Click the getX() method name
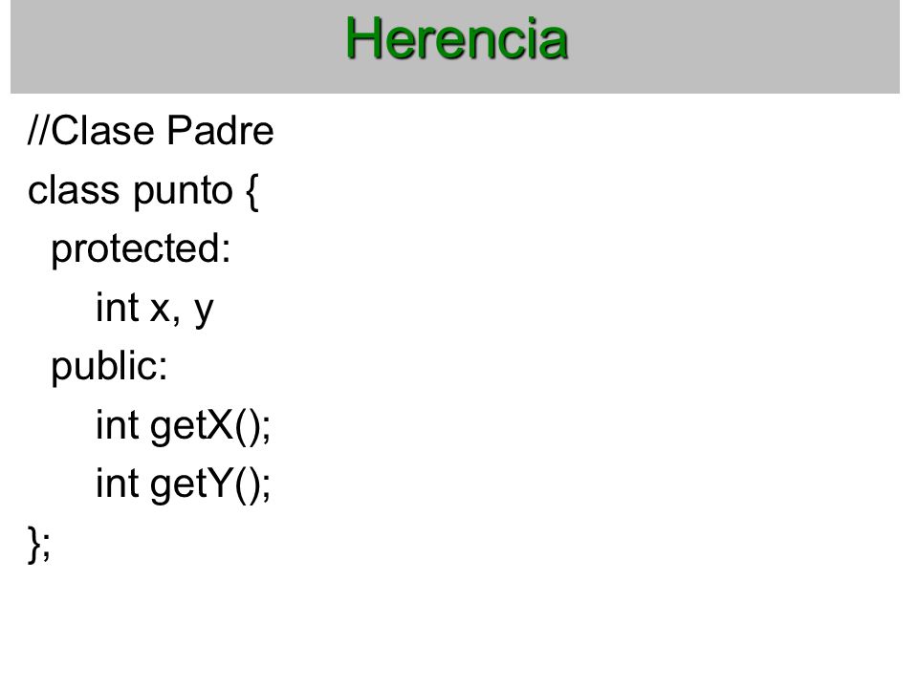 [205, 426]
